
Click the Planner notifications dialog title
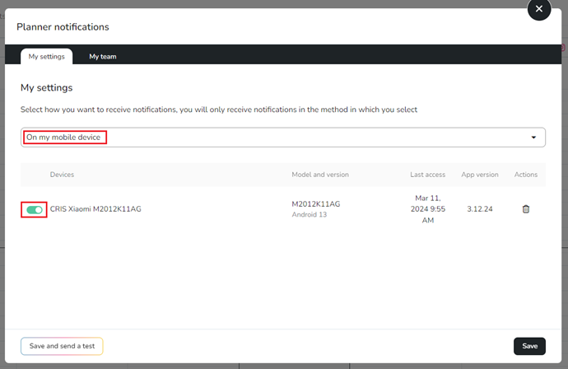63,27
